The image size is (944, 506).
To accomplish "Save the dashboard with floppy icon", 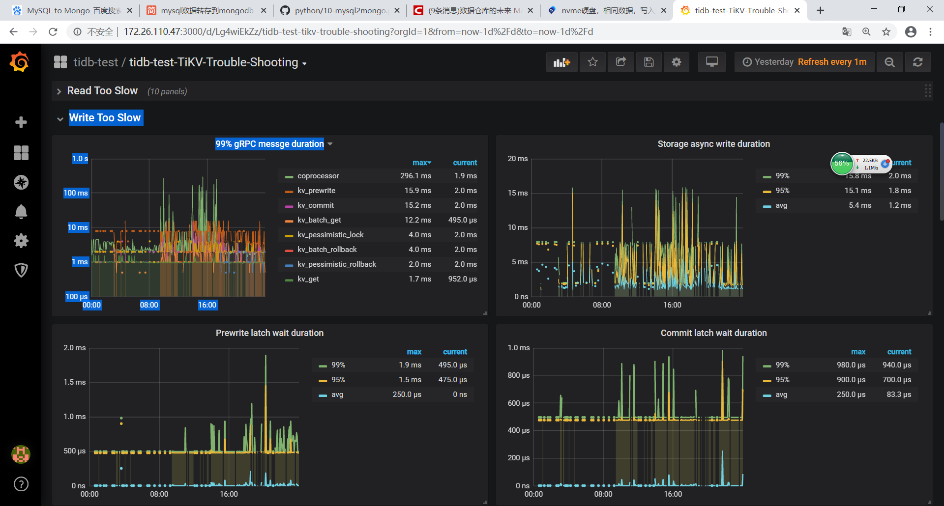I will point(649,62).
